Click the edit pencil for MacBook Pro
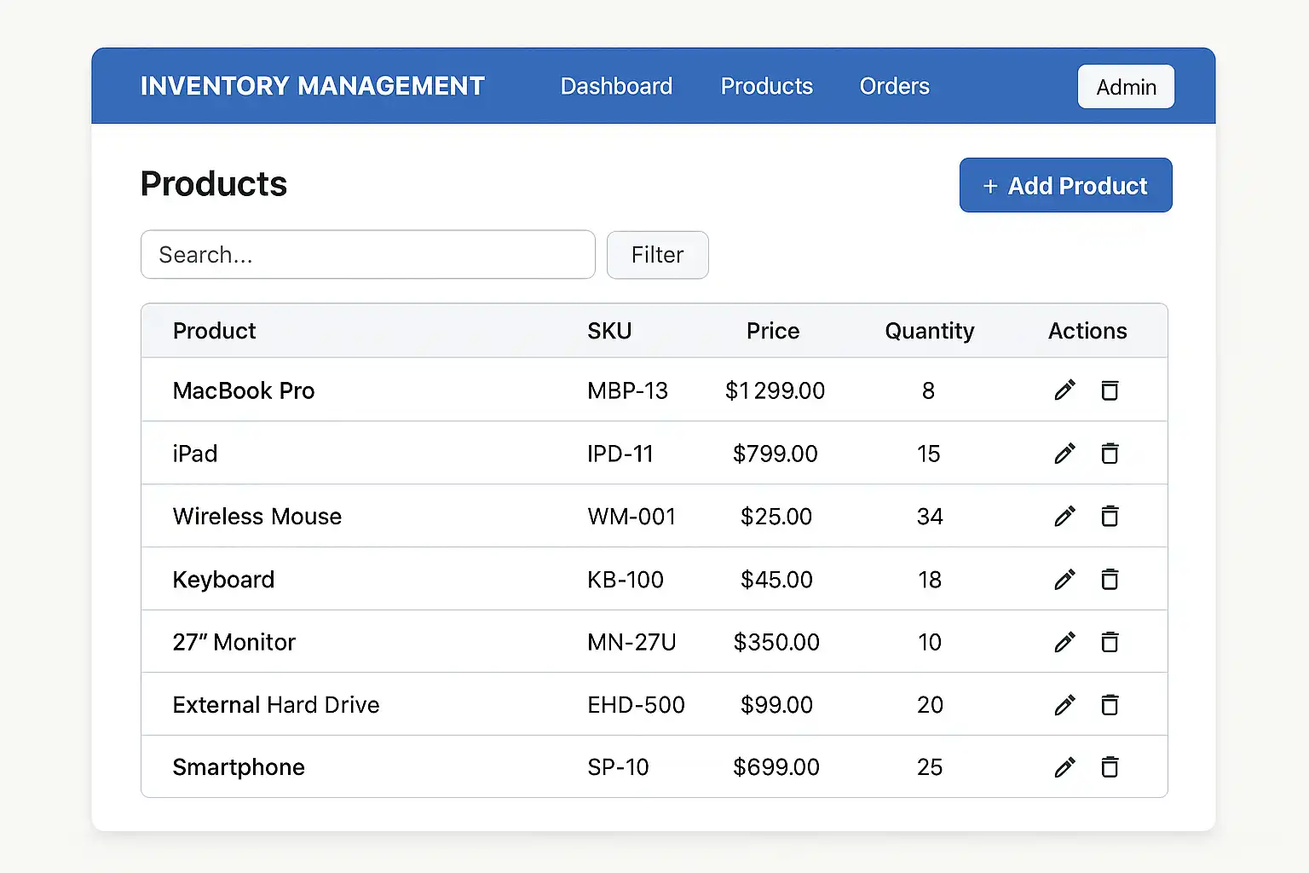The image size is (1309, 873). pyautogui.click(x=1064, y=390)
